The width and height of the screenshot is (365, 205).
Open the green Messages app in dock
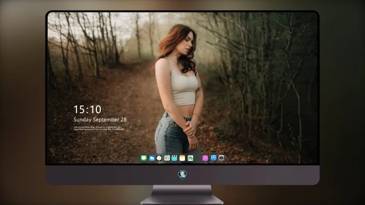144,158
